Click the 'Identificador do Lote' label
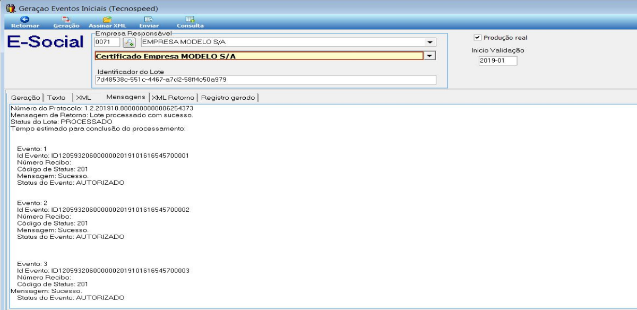 click(x=130, y=72)
